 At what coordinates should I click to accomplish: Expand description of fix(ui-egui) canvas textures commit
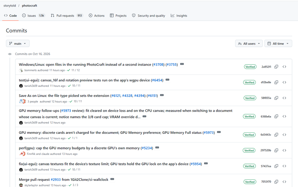[x=206, y=163]
